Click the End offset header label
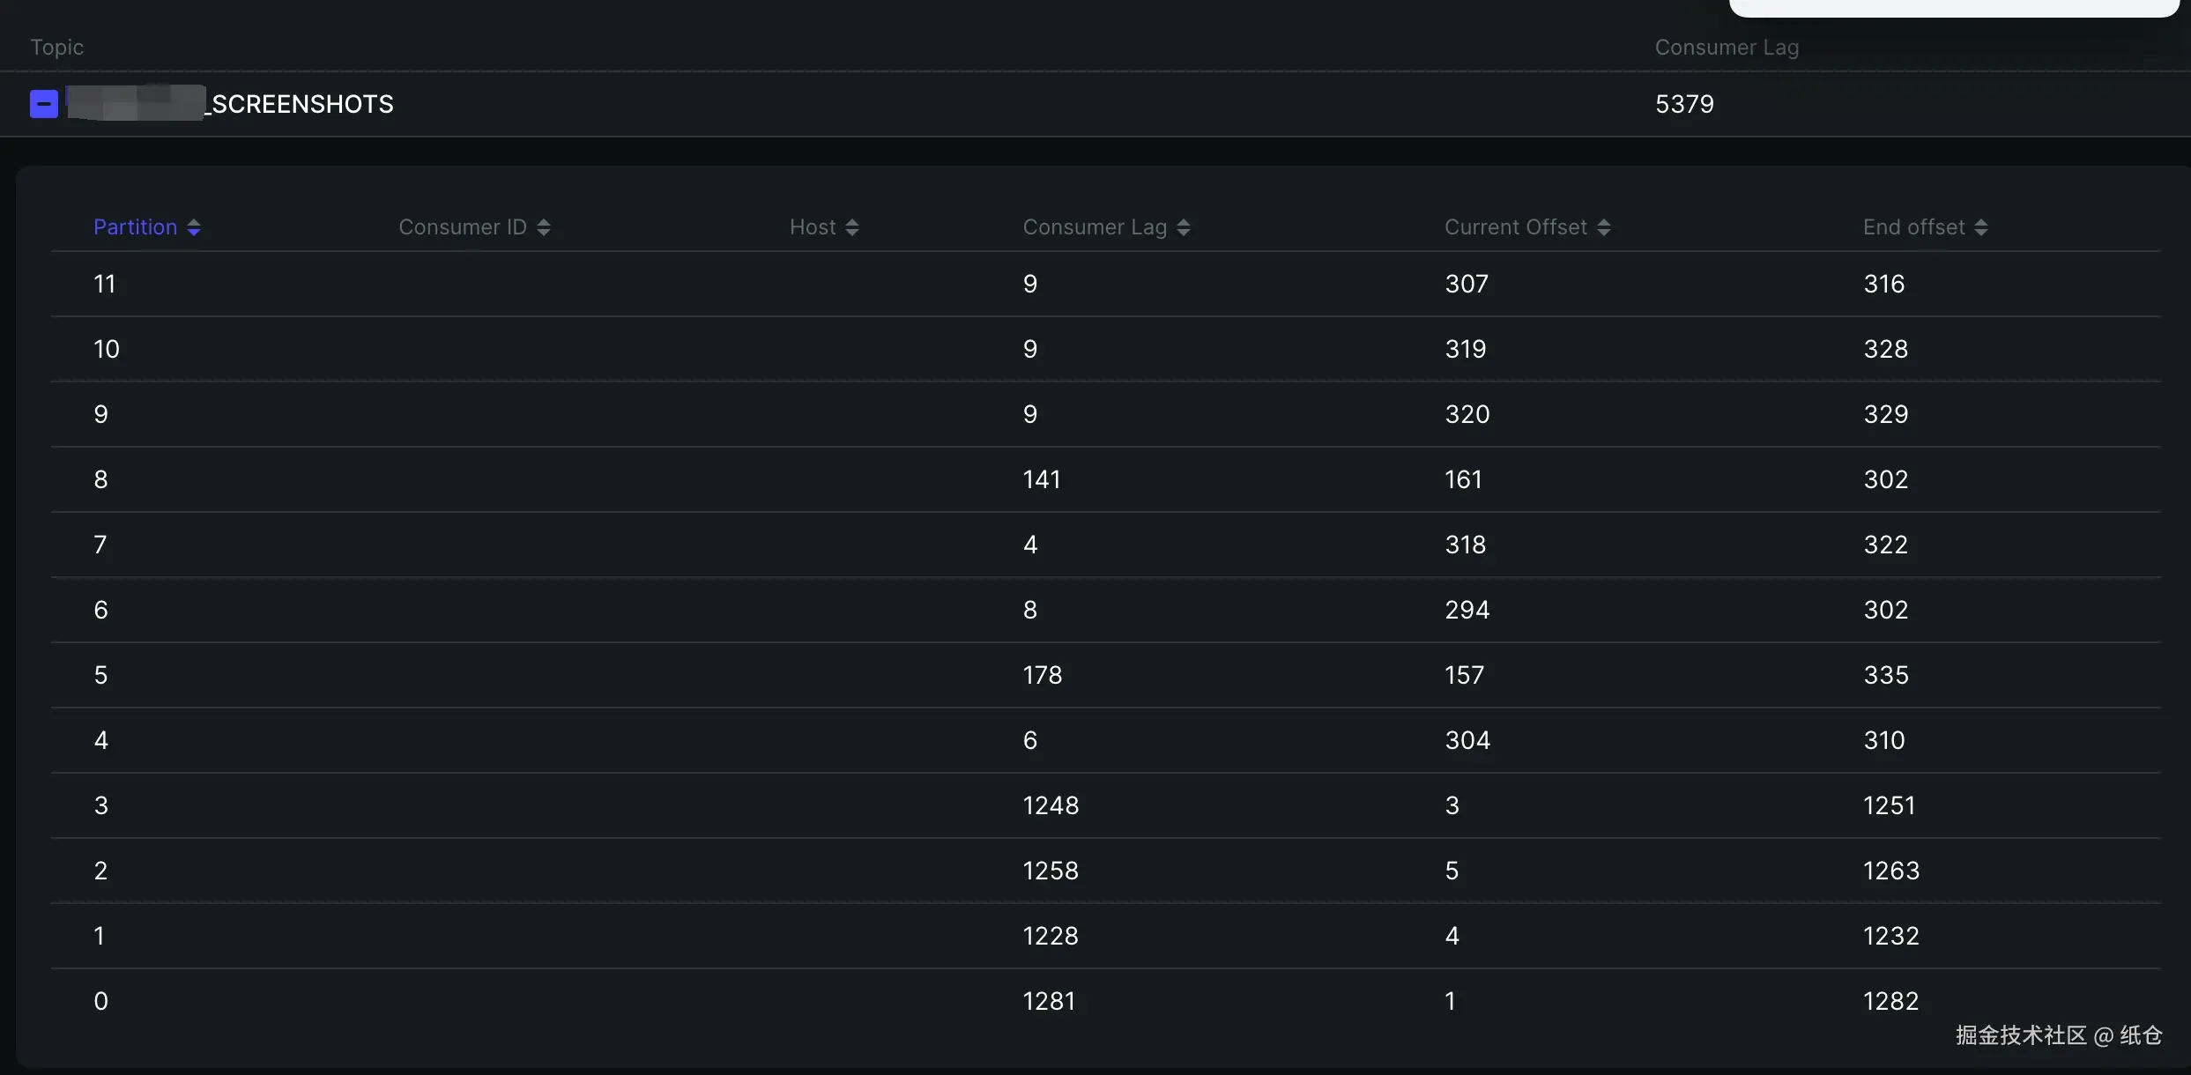The image size is (2191, 1075). coord(1913,227)
